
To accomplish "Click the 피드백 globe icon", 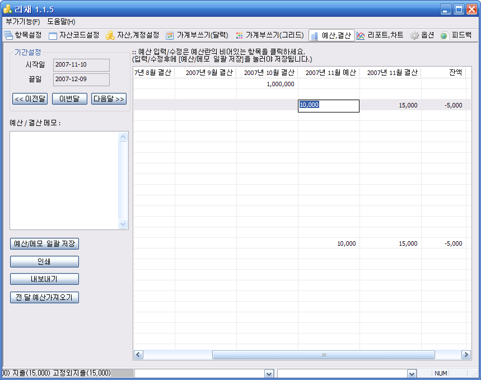I will [445, 35].
